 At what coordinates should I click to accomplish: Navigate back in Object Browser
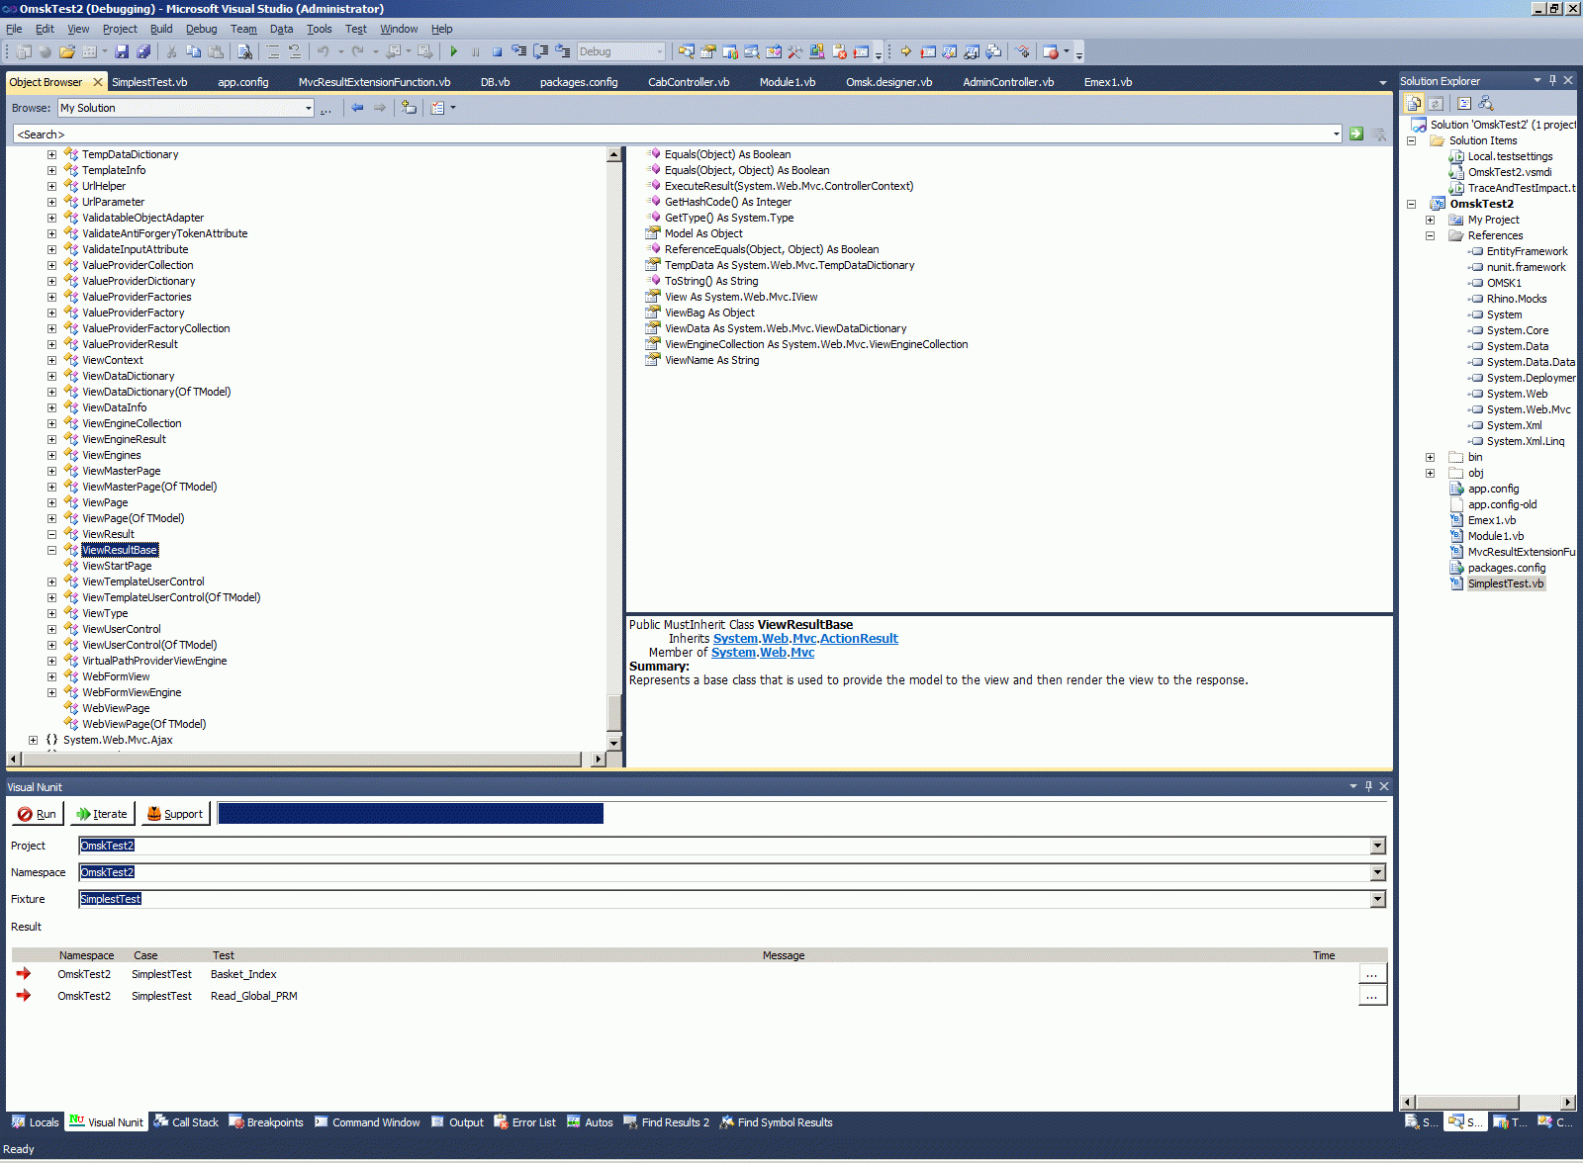pyautogui.click(x=357, y=108)
